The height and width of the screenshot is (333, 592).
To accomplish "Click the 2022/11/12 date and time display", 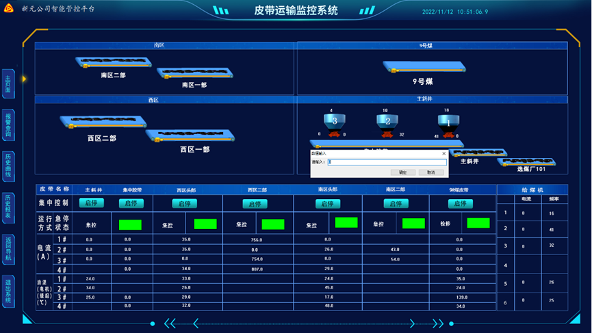I will click(455, 12).
